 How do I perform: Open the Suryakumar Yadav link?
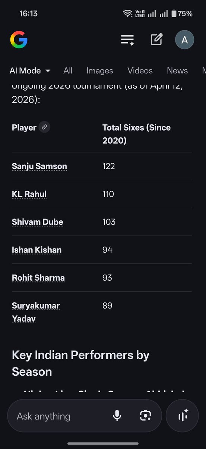pos(36,312)
